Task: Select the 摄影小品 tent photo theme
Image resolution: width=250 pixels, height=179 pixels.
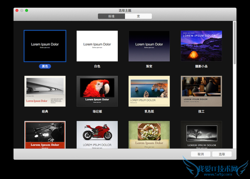Action: pos(201,46)
